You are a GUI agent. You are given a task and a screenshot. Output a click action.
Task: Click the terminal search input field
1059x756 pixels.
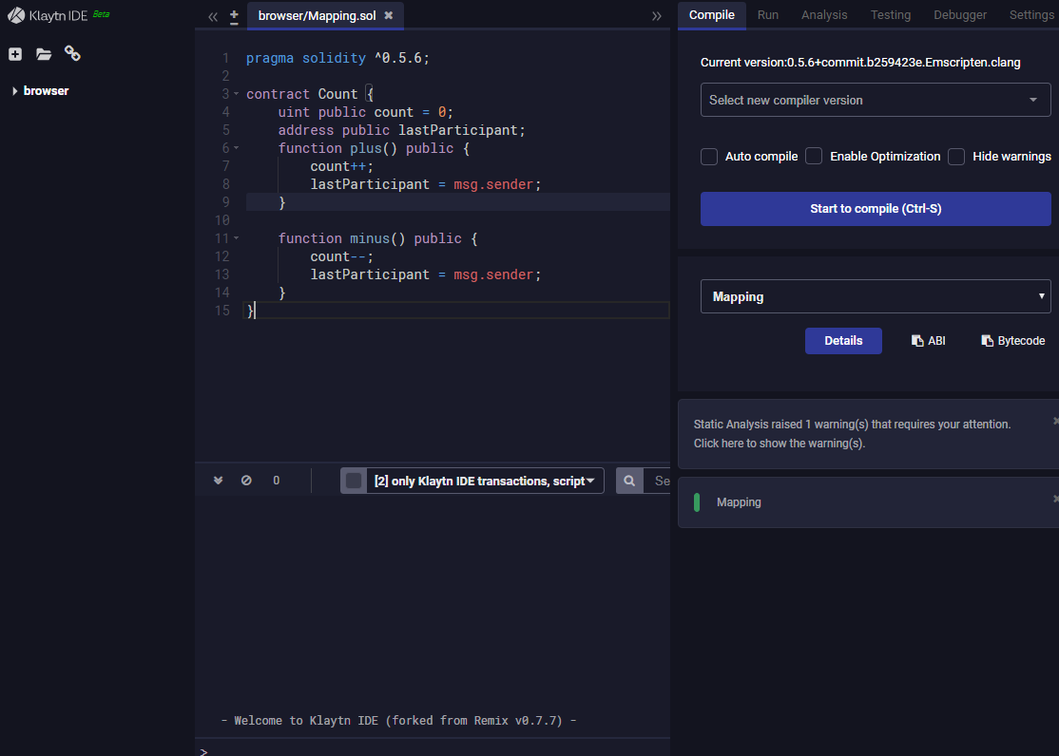point(657,481)
